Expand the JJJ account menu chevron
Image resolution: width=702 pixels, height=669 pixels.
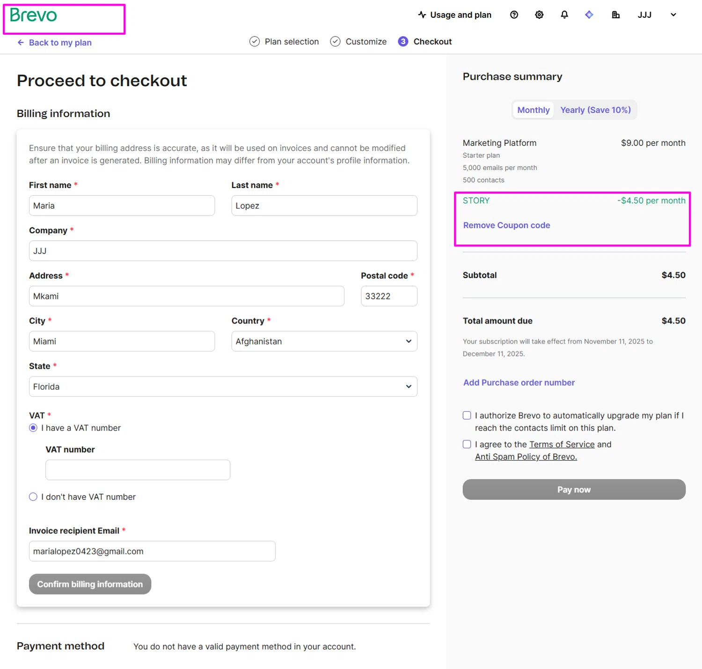pos(673,15)
